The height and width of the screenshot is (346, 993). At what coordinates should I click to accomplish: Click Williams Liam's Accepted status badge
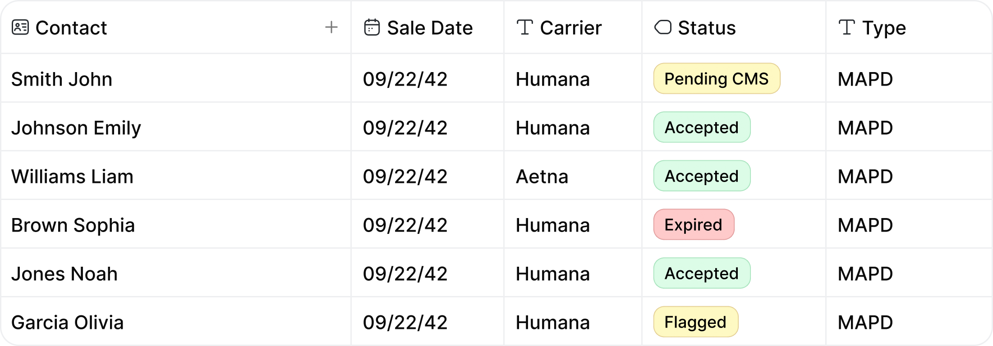click(702, 176)
